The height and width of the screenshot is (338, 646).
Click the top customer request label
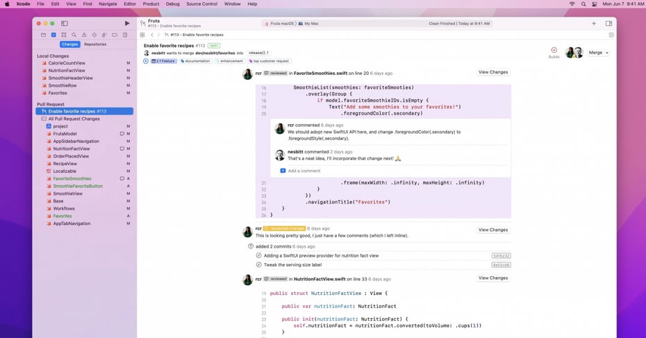pos(269,61)
